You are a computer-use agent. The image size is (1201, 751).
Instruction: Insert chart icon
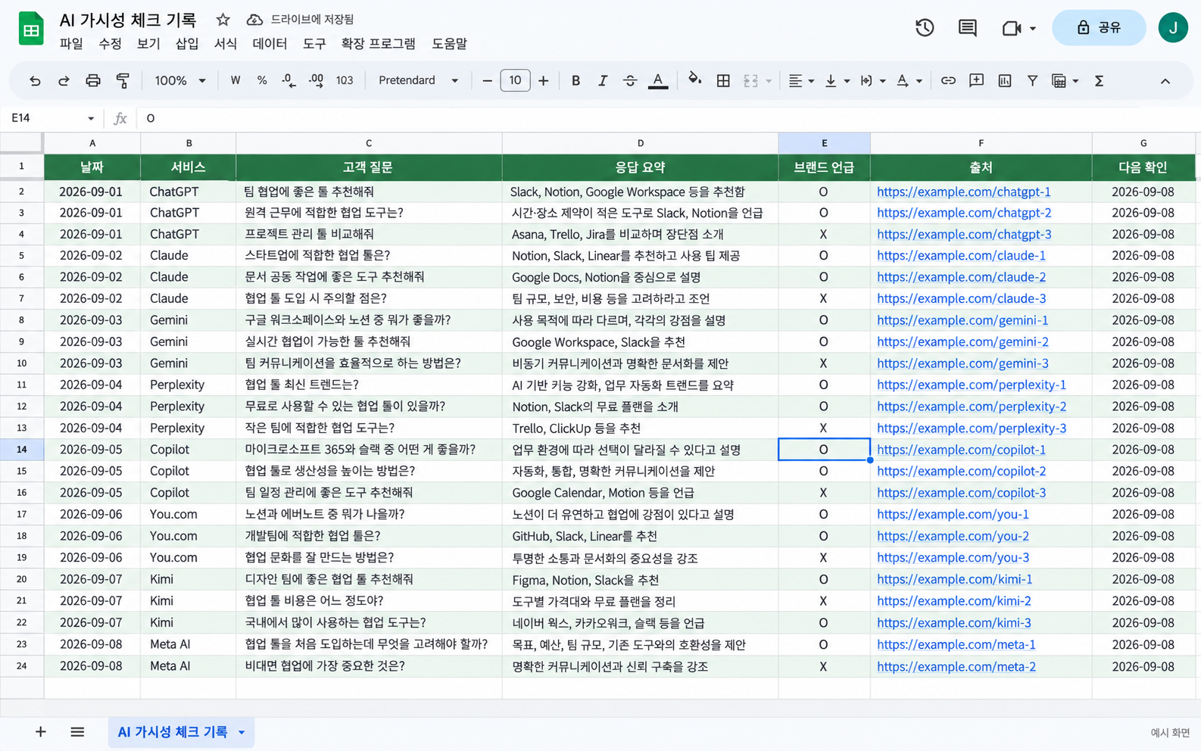1005,80
